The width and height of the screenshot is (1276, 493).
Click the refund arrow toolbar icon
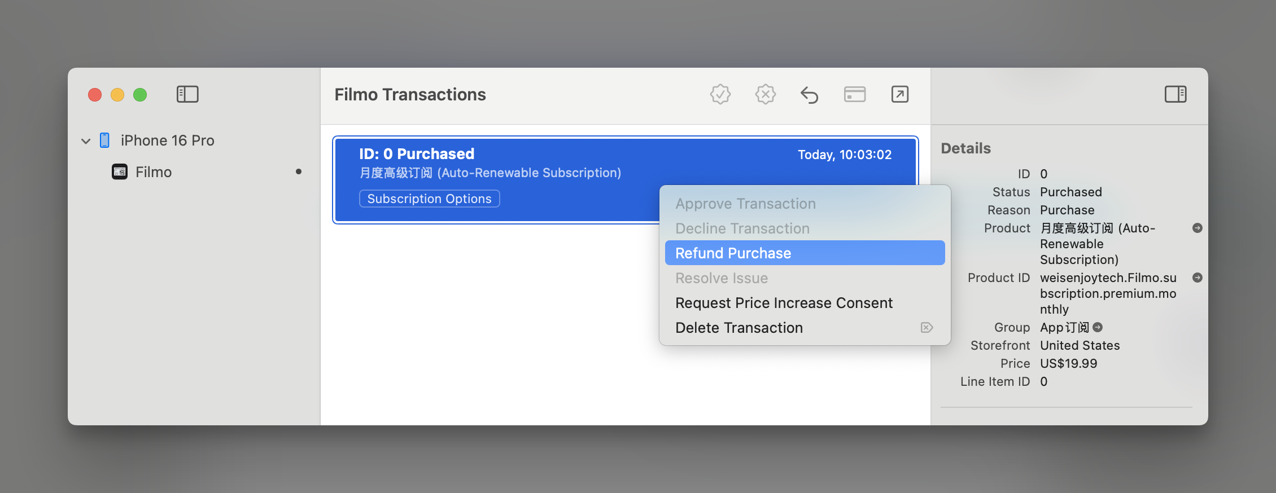coord(809,95)
